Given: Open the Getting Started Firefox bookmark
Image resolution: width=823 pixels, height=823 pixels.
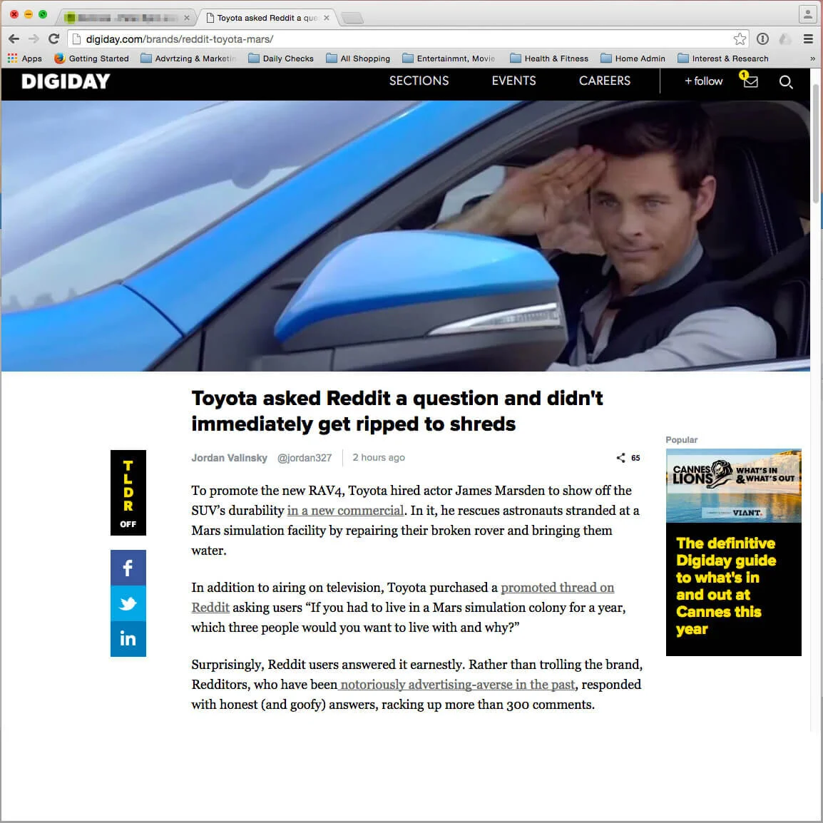Looking at the screenshot, I should [x=91, y=58].
